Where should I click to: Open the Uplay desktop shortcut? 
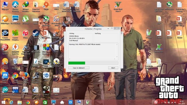[46, 77]
